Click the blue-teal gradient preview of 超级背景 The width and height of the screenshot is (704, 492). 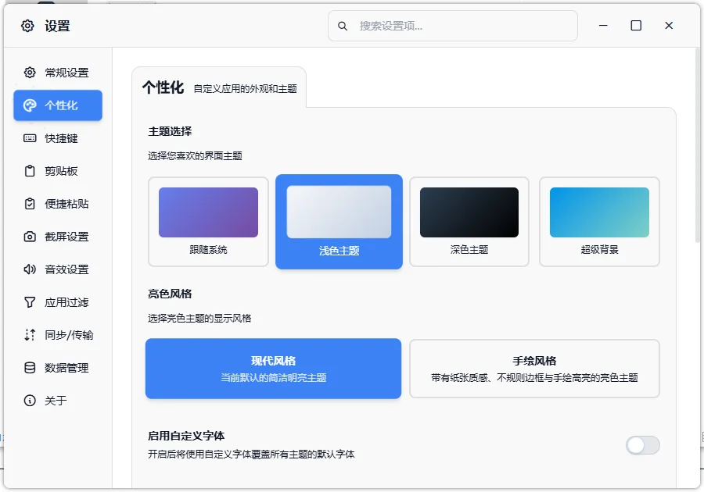point(599,212)
